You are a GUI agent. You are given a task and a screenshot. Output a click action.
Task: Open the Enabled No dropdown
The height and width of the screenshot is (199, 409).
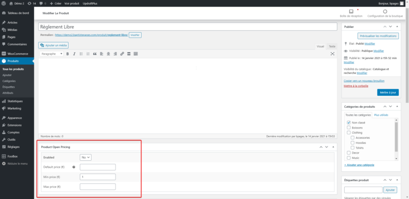click(85, 157)
